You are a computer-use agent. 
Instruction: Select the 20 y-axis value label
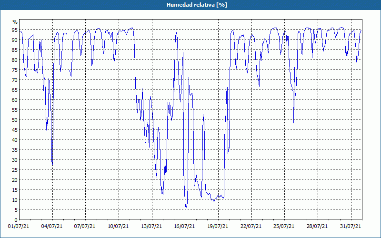[15, 180]
